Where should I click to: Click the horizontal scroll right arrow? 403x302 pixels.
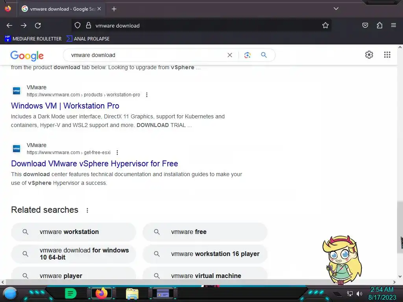394,282
